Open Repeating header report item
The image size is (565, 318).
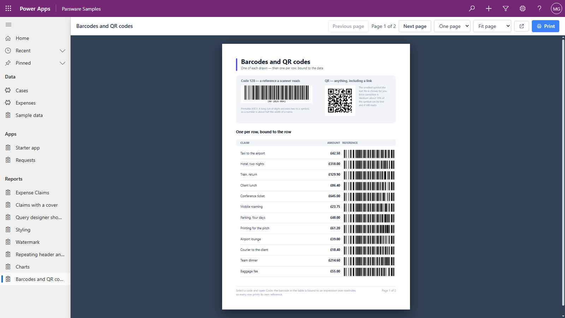click(x=35, y=254)
